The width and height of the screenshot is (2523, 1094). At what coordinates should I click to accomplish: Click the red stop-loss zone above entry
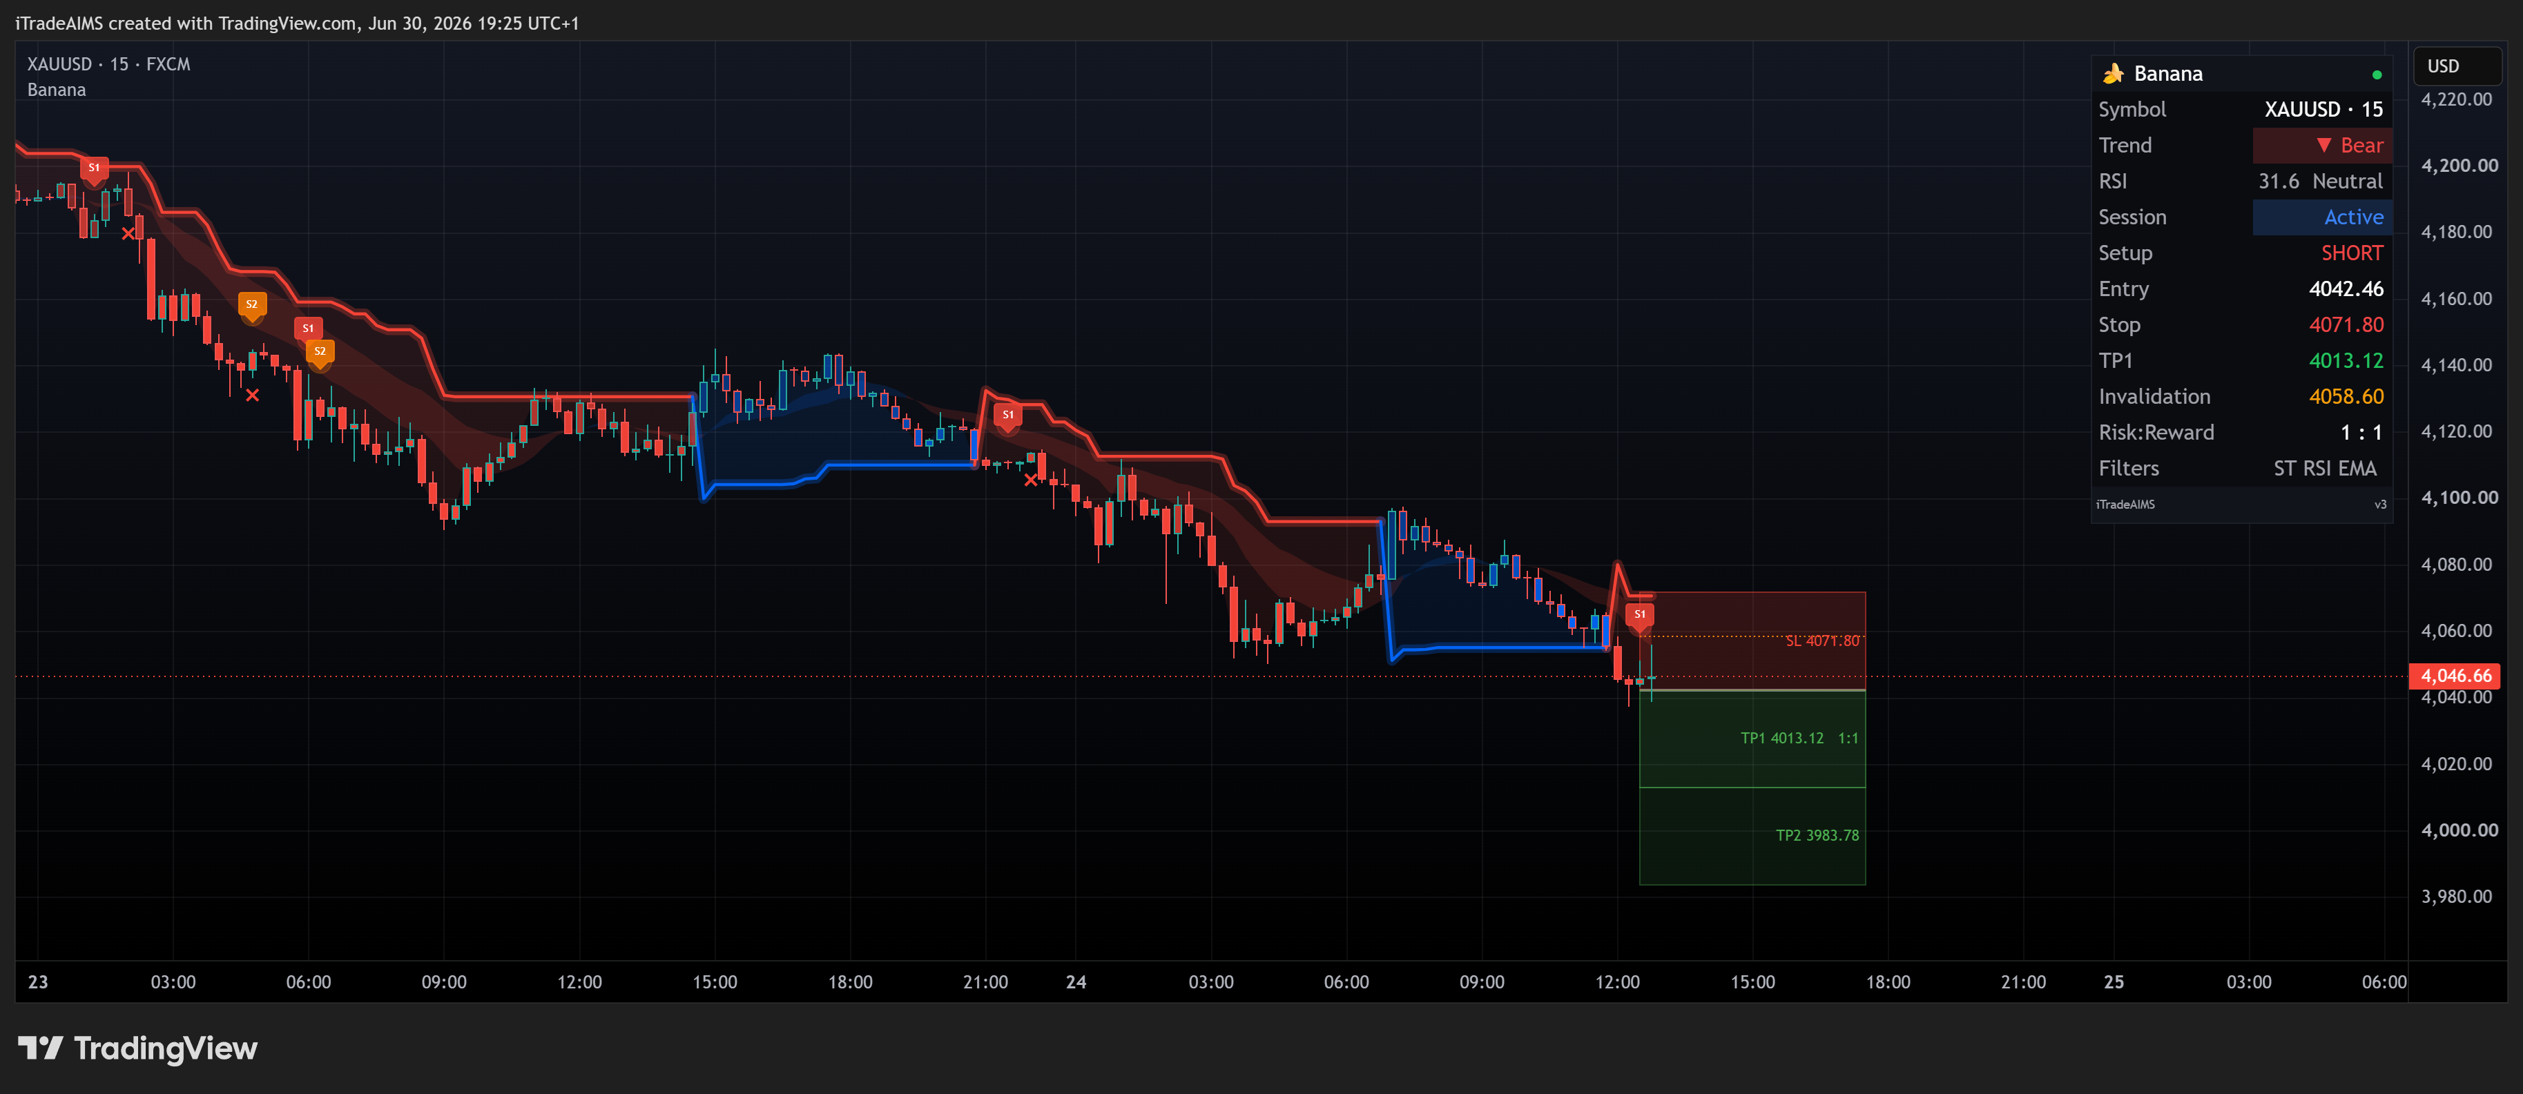(1752, 641)
